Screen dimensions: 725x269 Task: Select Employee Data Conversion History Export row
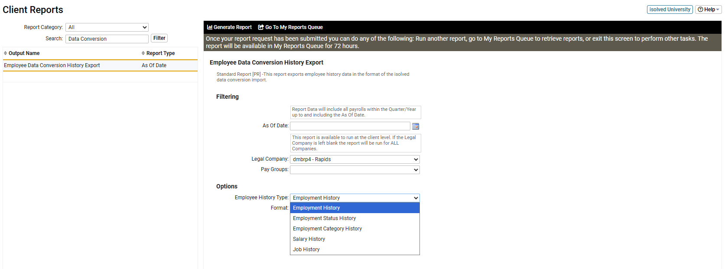coord(52,65)
